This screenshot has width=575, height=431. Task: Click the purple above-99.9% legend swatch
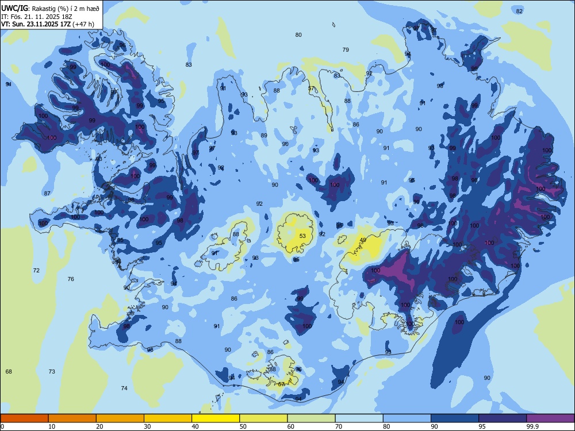550,418
